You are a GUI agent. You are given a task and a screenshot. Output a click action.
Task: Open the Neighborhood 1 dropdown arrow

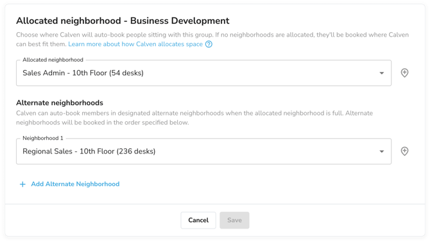coord(381,151)
